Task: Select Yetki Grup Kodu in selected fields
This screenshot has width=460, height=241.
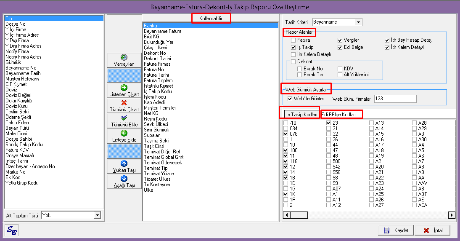Action: pos(54,183)
